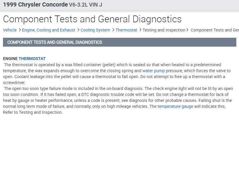Click the V6-3.2L VIN J engine label

pos(86,5)
